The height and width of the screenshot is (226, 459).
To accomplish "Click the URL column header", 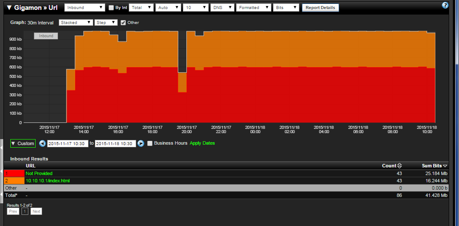I will click(31, 166).
